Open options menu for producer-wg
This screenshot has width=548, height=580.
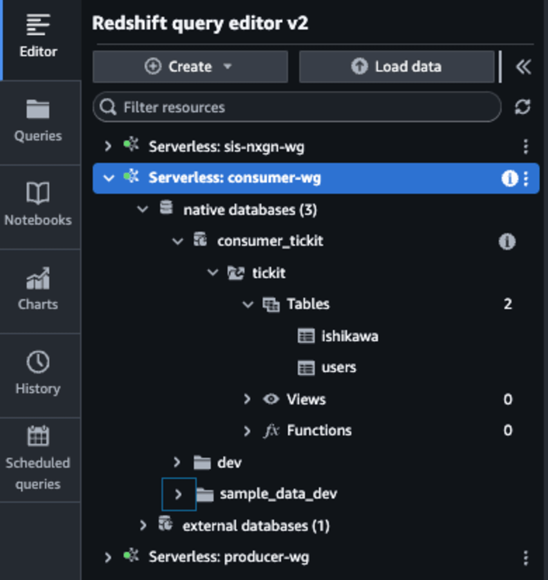click(525, 558)
